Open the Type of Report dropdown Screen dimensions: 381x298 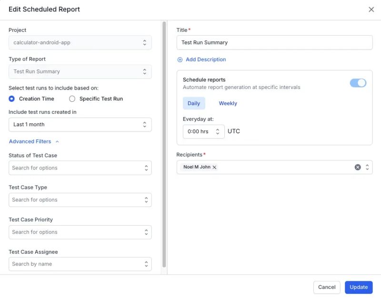80,71
